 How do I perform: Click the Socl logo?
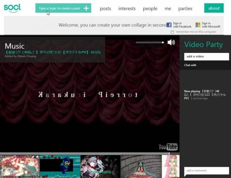coord(12,8)
